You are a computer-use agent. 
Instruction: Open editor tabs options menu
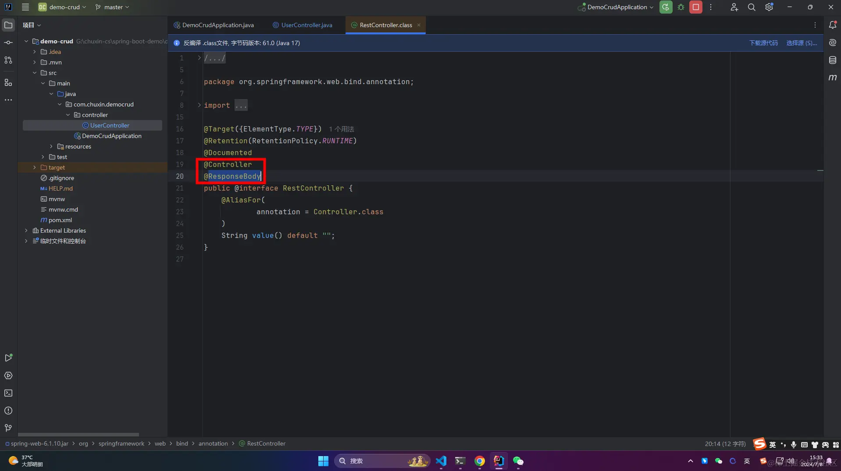pos(815,25)
